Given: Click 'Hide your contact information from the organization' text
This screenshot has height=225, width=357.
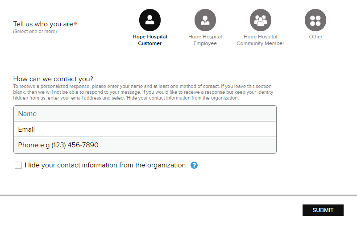Looking at the screenshot, I should tap(105, 165).
